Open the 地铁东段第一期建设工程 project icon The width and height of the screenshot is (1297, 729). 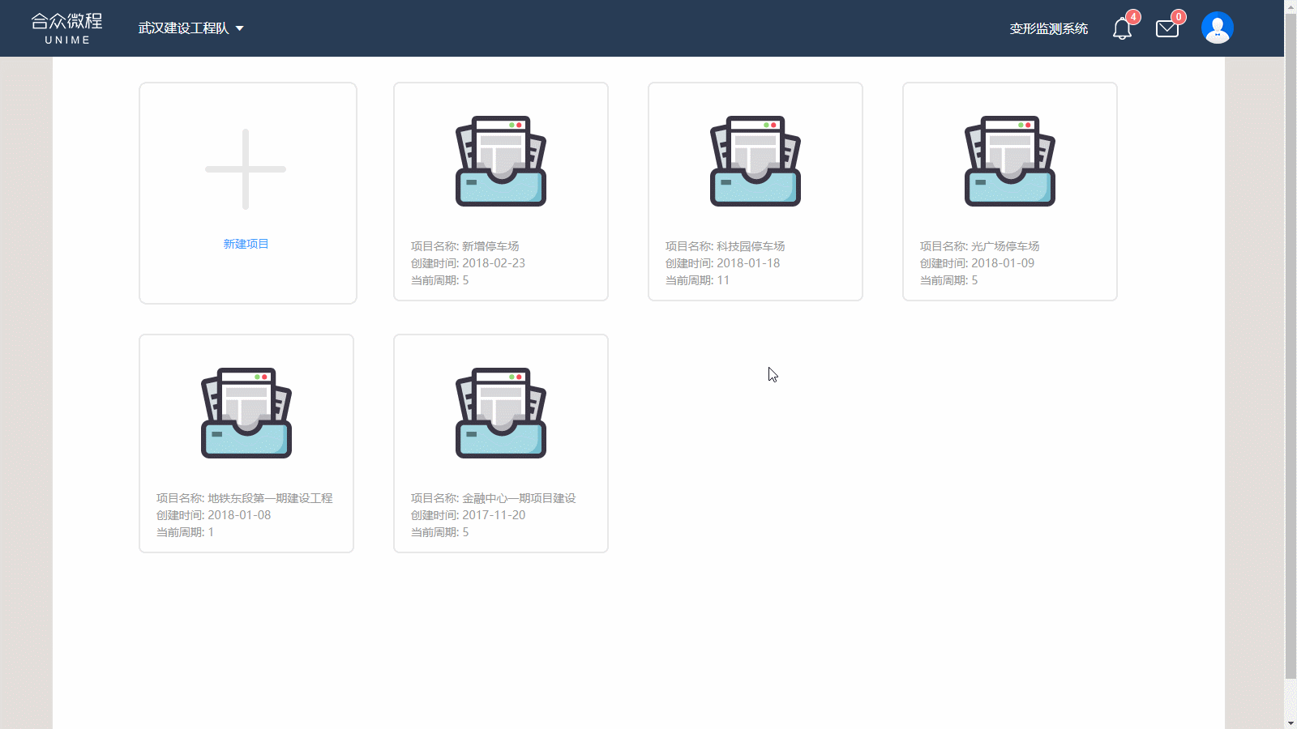tap(246, 413)
